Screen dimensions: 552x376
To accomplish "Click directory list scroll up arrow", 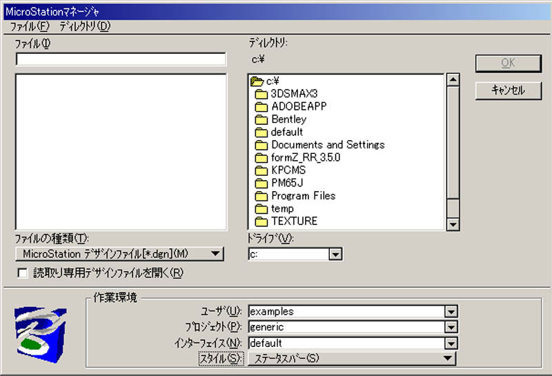I will point(453,80).
